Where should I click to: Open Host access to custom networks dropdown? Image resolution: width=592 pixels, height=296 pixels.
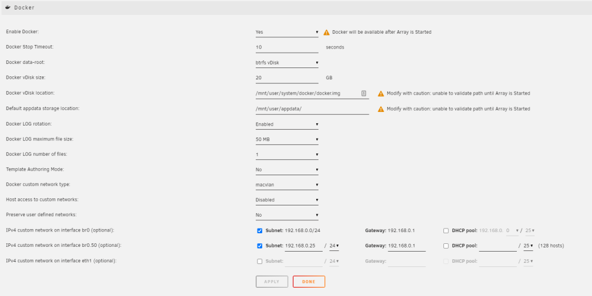click(287, 200)
